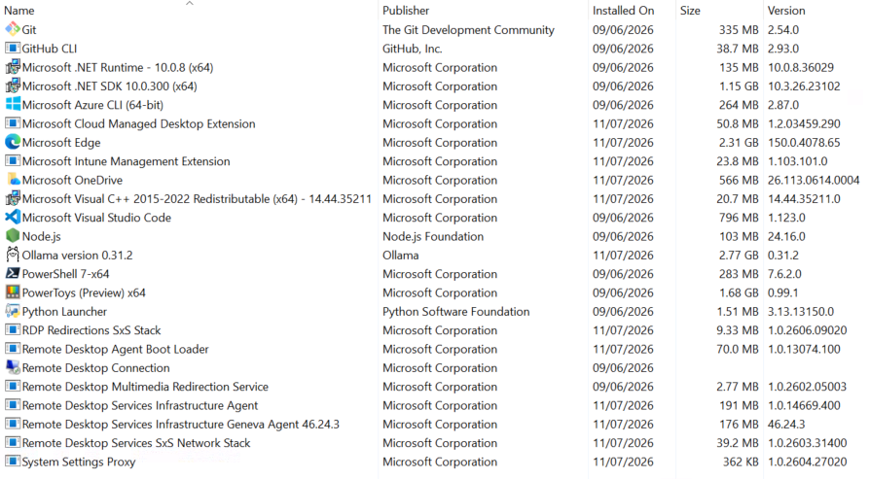Click the Ollama llama icon
The image size is (870, 479).
[13, 255]
